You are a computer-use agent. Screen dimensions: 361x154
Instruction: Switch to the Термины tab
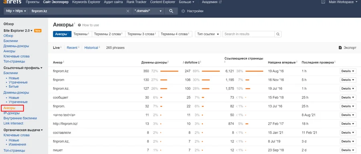click(x=81, y=34)
